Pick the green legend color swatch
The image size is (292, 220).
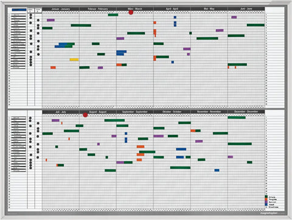point(266,197)
